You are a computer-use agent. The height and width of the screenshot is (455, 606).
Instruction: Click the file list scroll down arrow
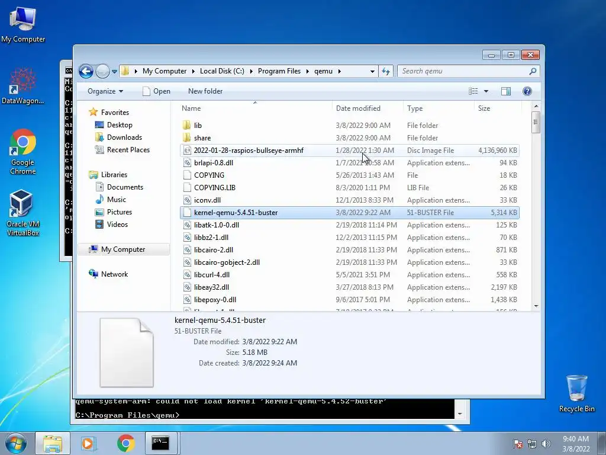536,306
